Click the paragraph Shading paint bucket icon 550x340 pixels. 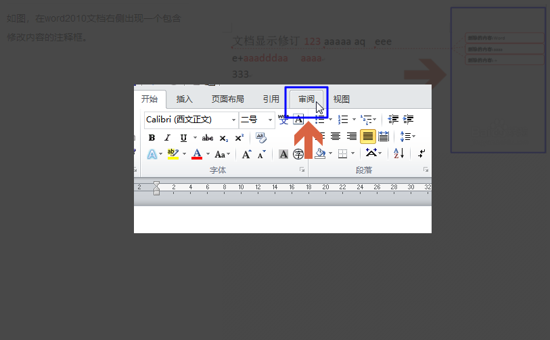click(x=320, y=153)
